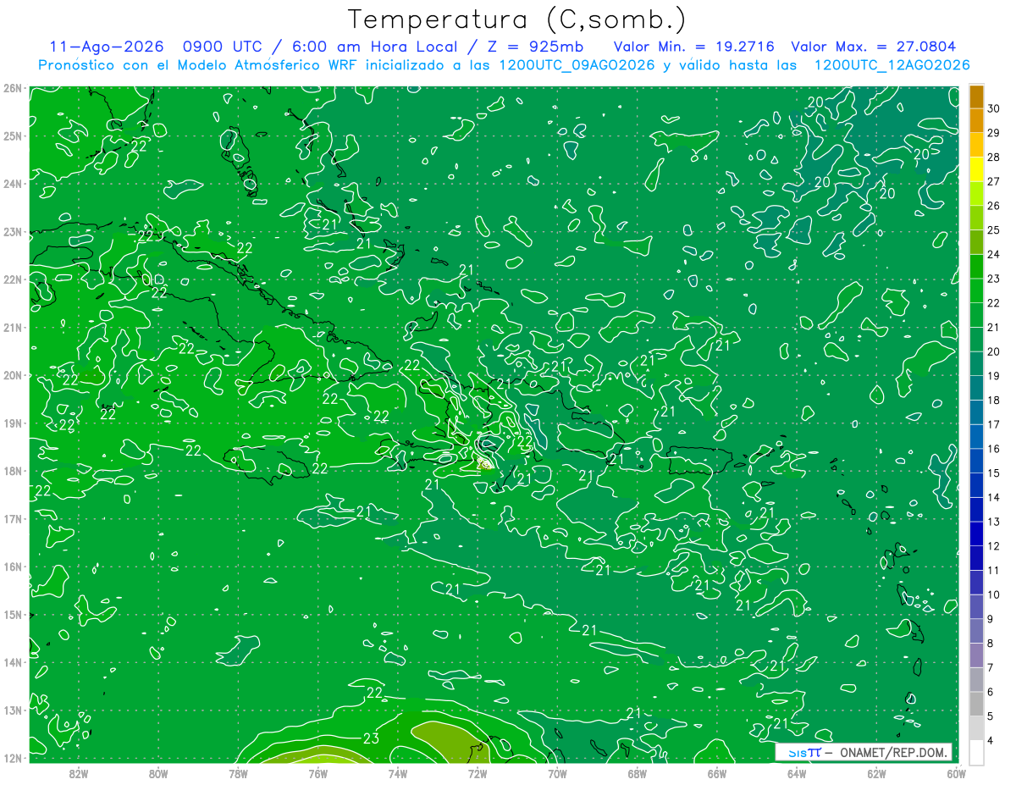Click the purple colorbar swatch between 8 and 9
The height and width of the screenshot is (785, 1016).
point(976,632)
